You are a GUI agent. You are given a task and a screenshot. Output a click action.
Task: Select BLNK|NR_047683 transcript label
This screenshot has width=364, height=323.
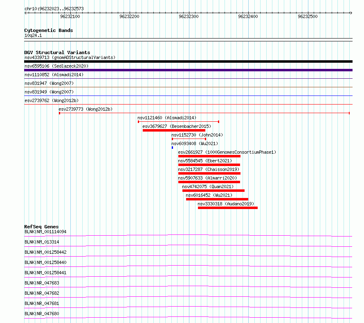pos(42,283)
